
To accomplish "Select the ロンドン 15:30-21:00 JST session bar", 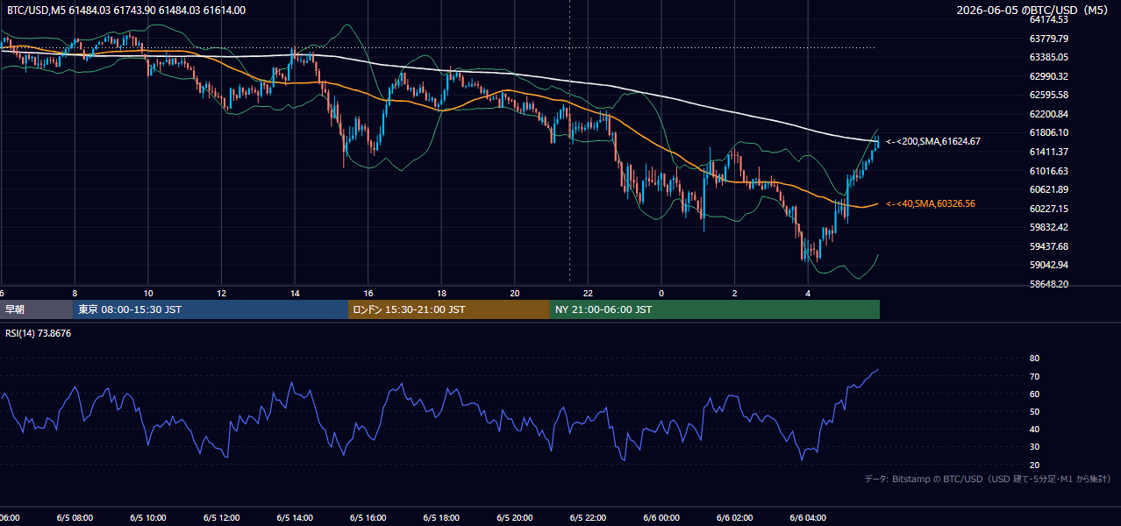I will click(449, 309).
